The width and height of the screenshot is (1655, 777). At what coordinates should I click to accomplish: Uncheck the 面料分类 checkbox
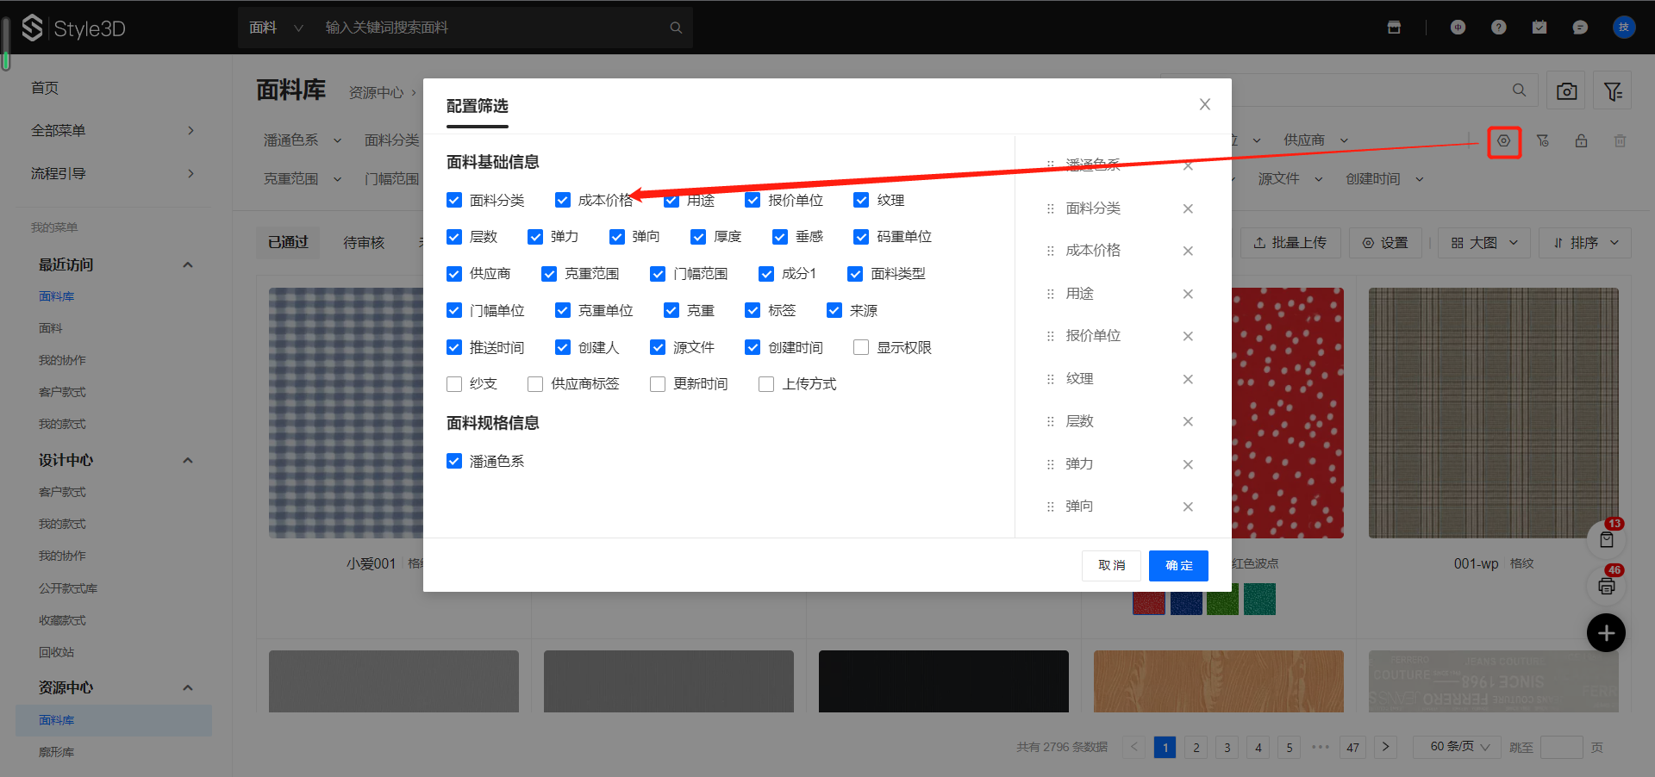coord(454,200)
